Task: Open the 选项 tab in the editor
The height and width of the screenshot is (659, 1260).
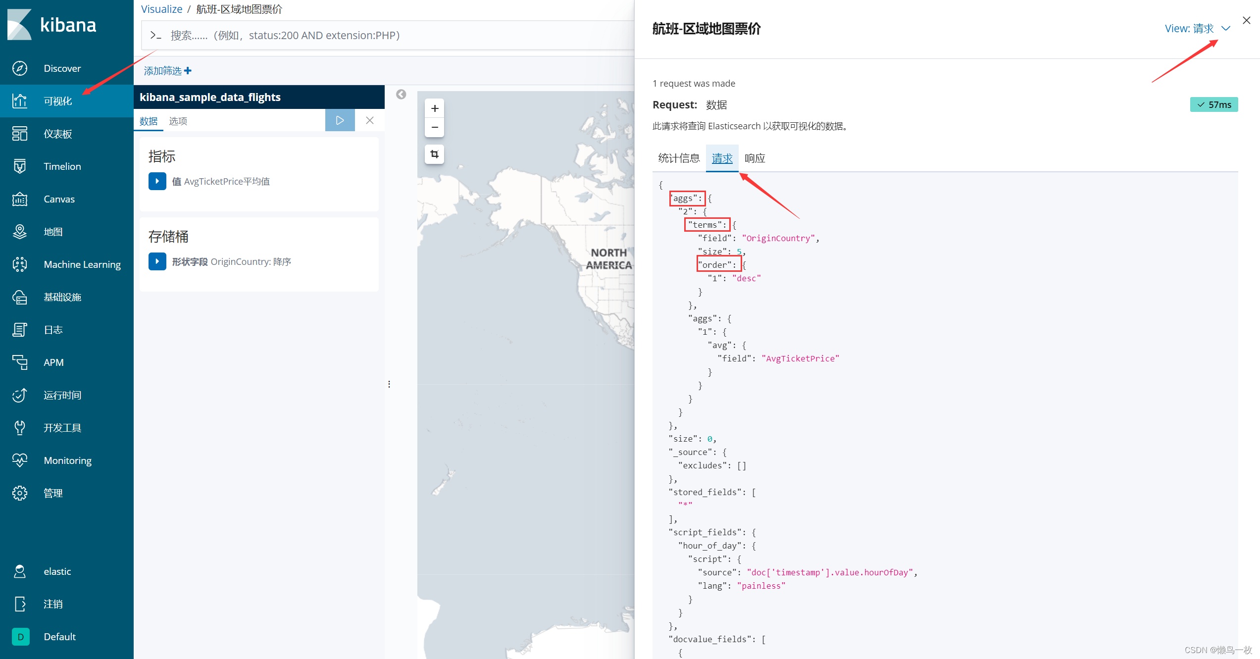Action: coord(178,121)
